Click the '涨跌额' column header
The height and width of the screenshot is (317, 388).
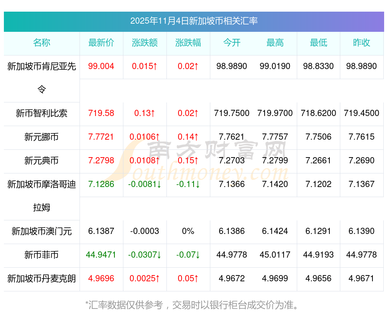pos(144,43)
